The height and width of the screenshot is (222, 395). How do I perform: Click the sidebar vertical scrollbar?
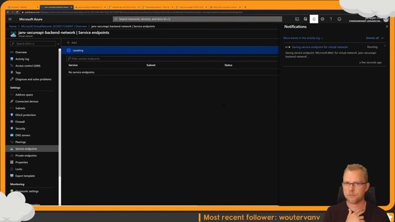pyautogui.click(x=60, y=113)
